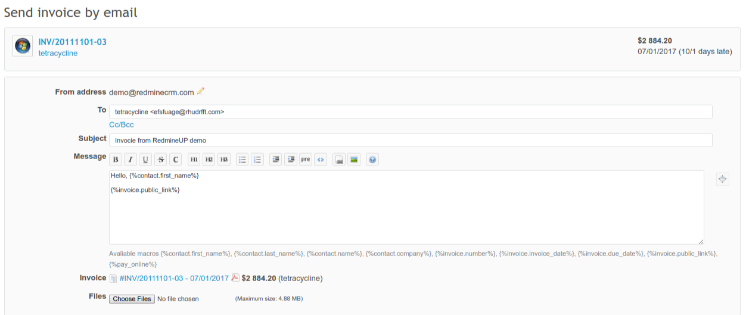The height and width of the screenshot is (315, 746).
Task: Insert unordered bullet list
Action: tap(242, 160)
